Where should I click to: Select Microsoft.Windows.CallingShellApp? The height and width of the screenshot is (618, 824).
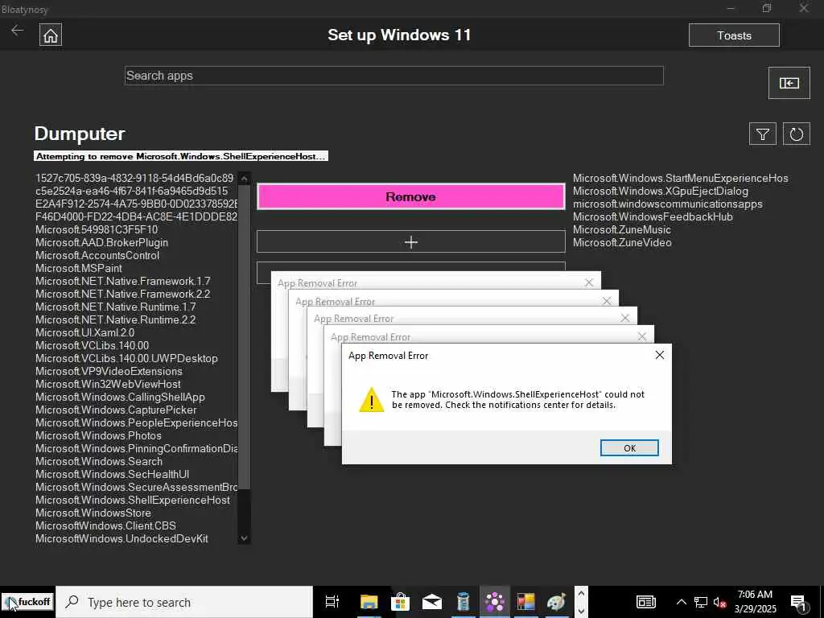click(x=120, y=397)
